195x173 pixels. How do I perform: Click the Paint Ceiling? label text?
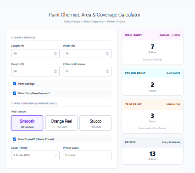click(27, 84)
